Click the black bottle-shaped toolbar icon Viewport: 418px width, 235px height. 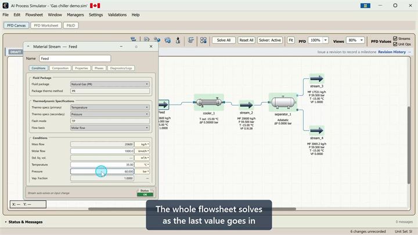click(178, 40)
